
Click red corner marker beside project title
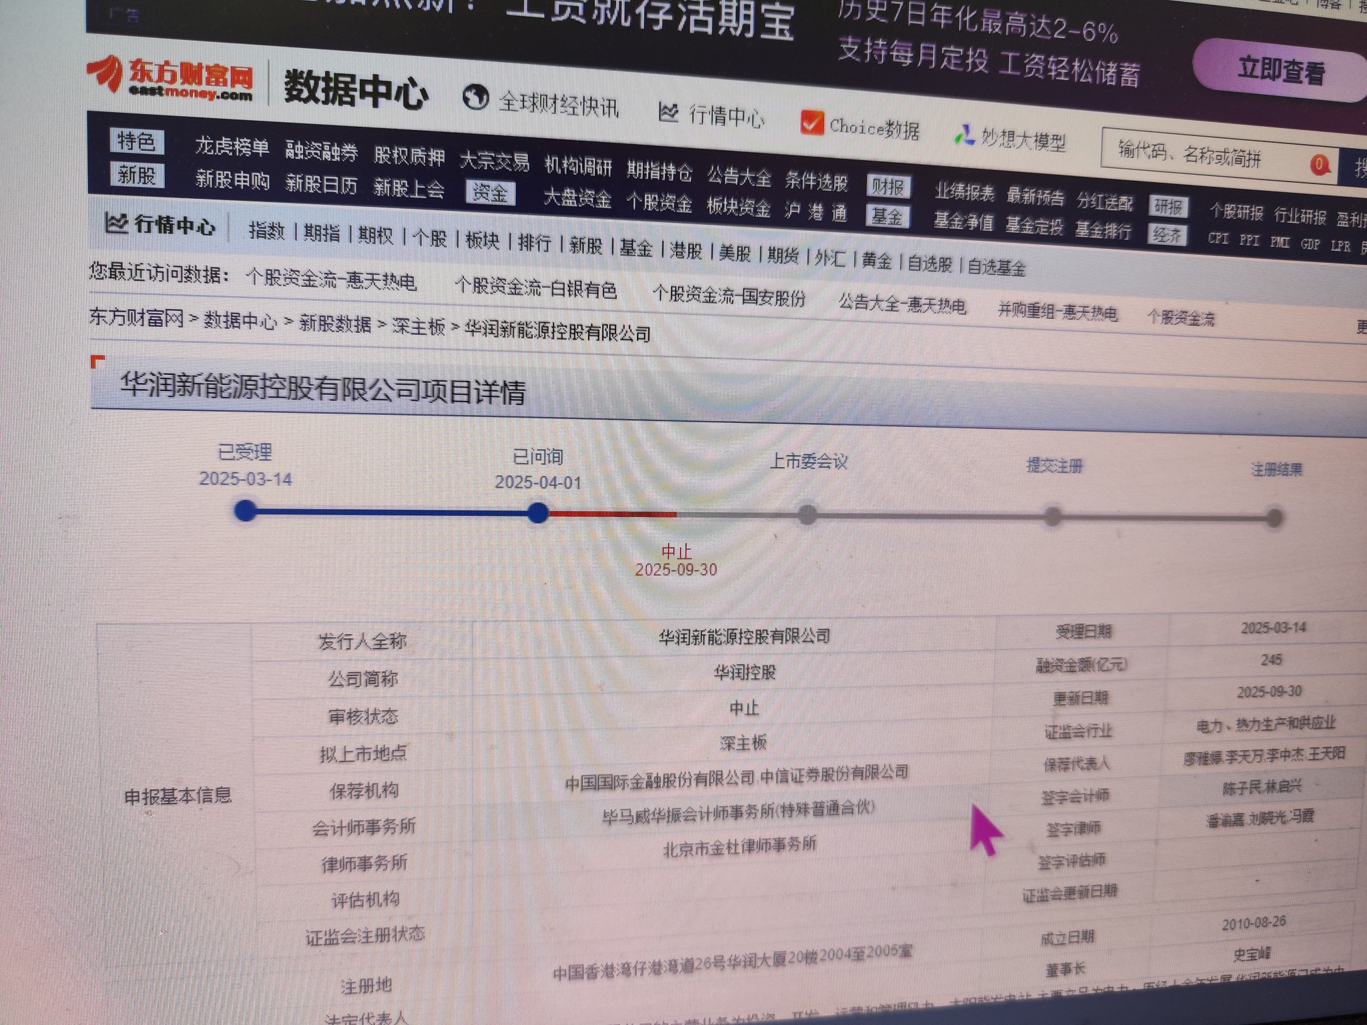97,362
